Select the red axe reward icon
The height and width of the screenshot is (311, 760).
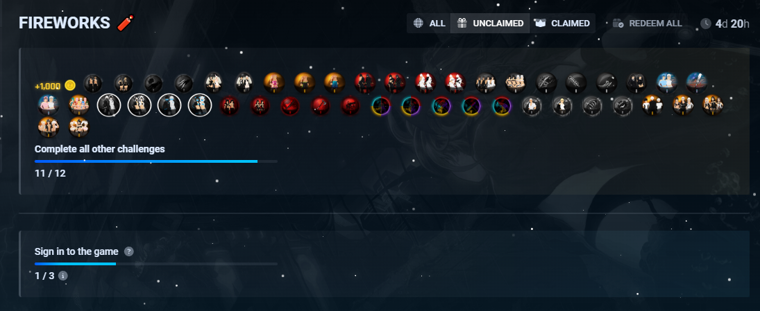click(x=321, y=105)
